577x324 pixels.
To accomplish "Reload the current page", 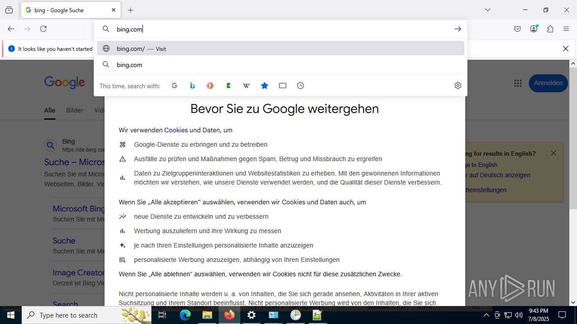I will coord(43,29).
